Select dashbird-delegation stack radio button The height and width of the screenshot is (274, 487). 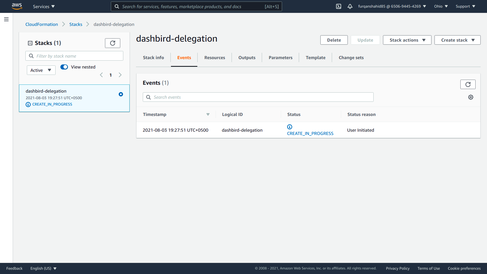121,94
